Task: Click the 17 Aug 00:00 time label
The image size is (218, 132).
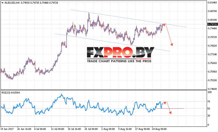Action: click(143, 129)
